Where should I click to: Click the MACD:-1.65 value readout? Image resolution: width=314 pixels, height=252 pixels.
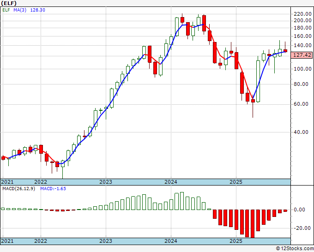tap(53, 189)
